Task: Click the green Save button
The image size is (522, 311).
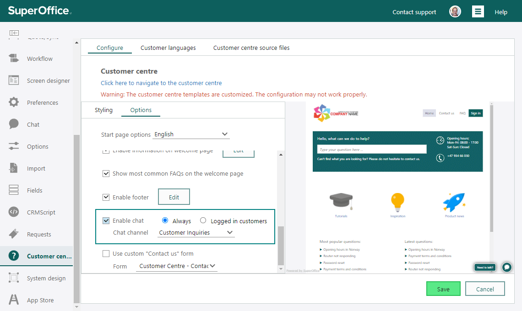Action: (x=443, y=289)
